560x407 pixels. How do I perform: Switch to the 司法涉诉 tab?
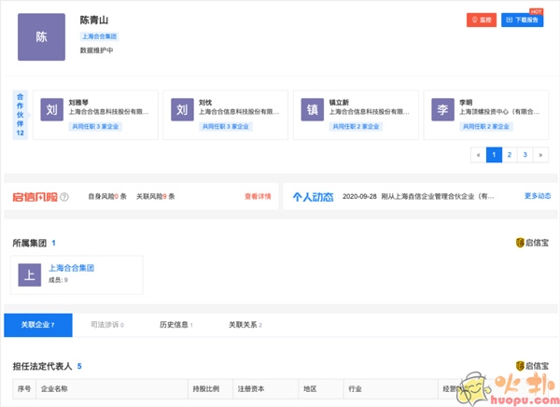point(106,325)
